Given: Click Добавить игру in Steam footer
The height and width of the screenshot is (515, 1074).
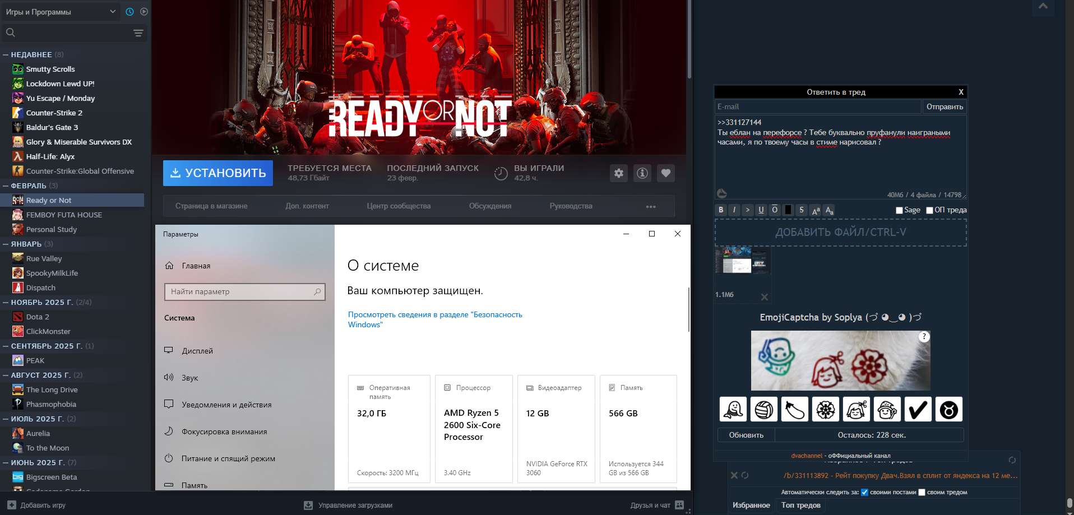Looking at the screenshot, I should point(36,505).
